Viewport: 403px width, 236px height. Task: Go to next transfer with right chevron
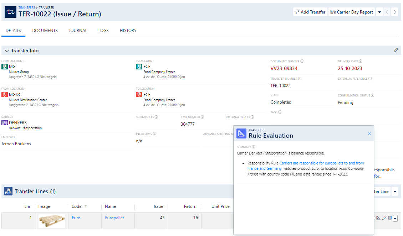(395, 12)
